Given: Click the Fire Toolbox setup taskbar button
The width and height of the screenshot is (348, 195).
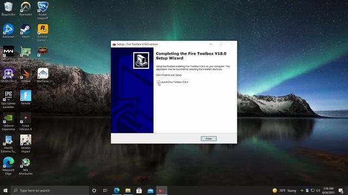Looking at the screenshot, I should pos(162,190).
